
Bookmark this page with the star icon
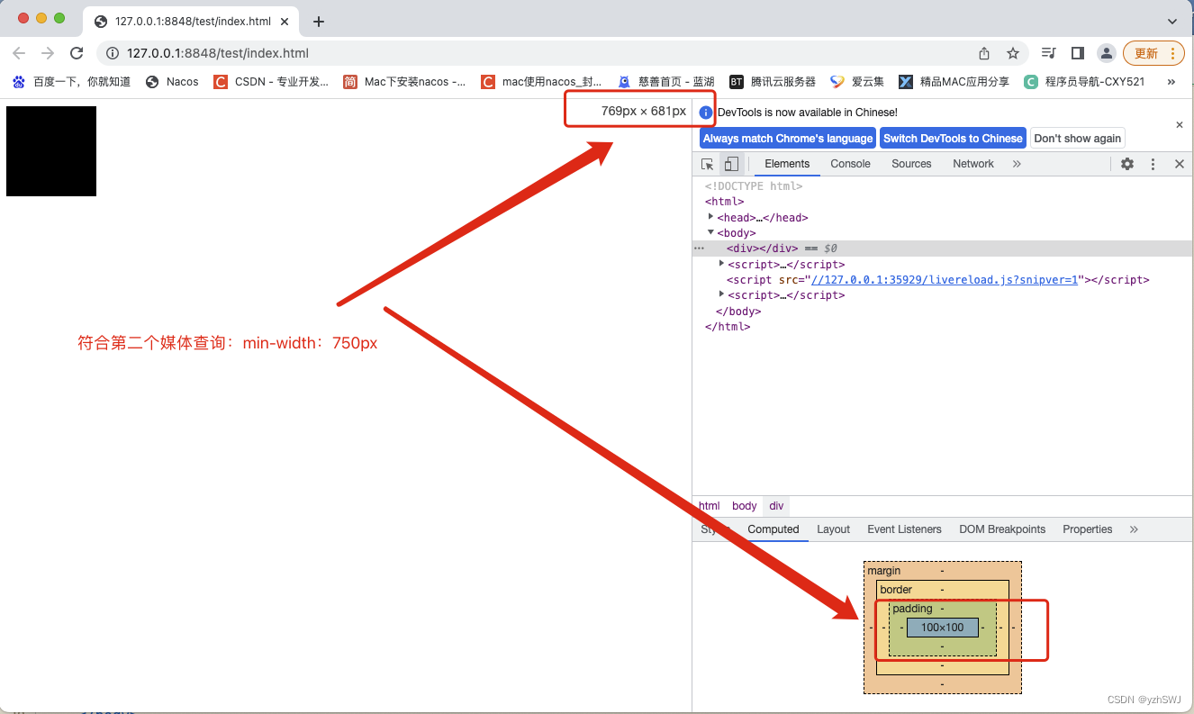pos(1013,53)
